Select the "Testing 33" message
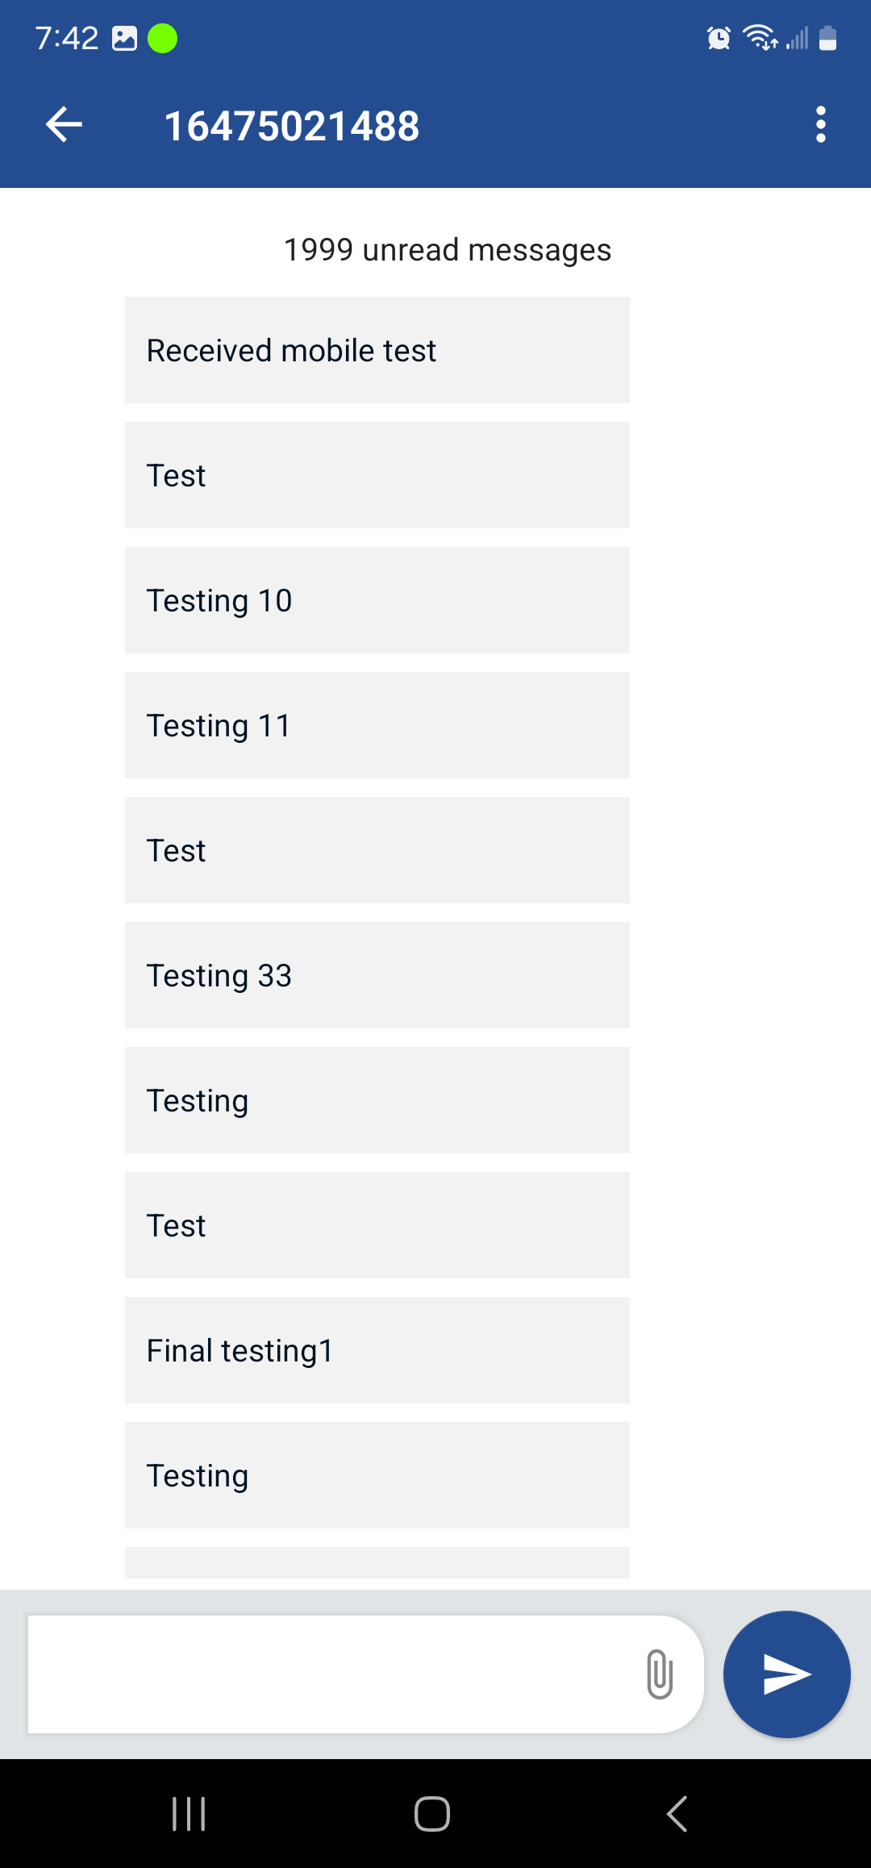Viewport: 871px width, 1868px height. tap(377, 975)
